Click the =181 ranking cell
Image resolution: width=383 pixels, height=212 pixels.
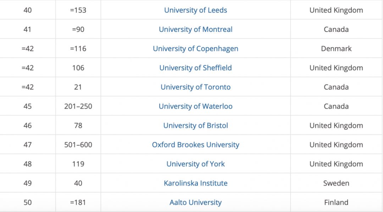pyautogui.click(x=78, y=202)
